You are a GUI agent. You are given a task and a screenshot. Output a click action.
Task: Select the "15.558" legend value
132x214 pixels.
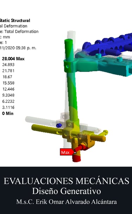pyautogui.click(x=8, y=83)
